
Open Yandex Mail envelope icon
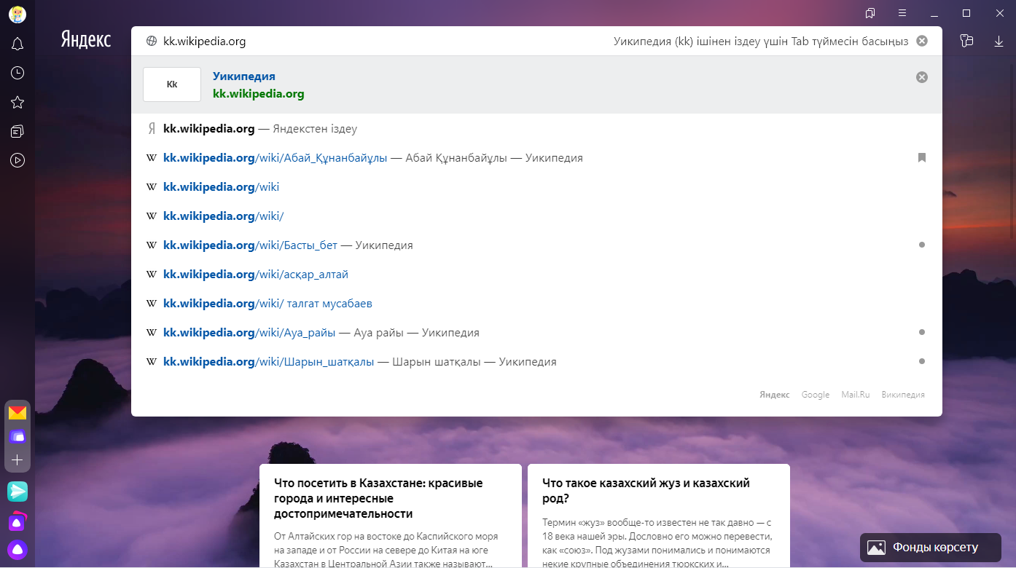[17, 413]
